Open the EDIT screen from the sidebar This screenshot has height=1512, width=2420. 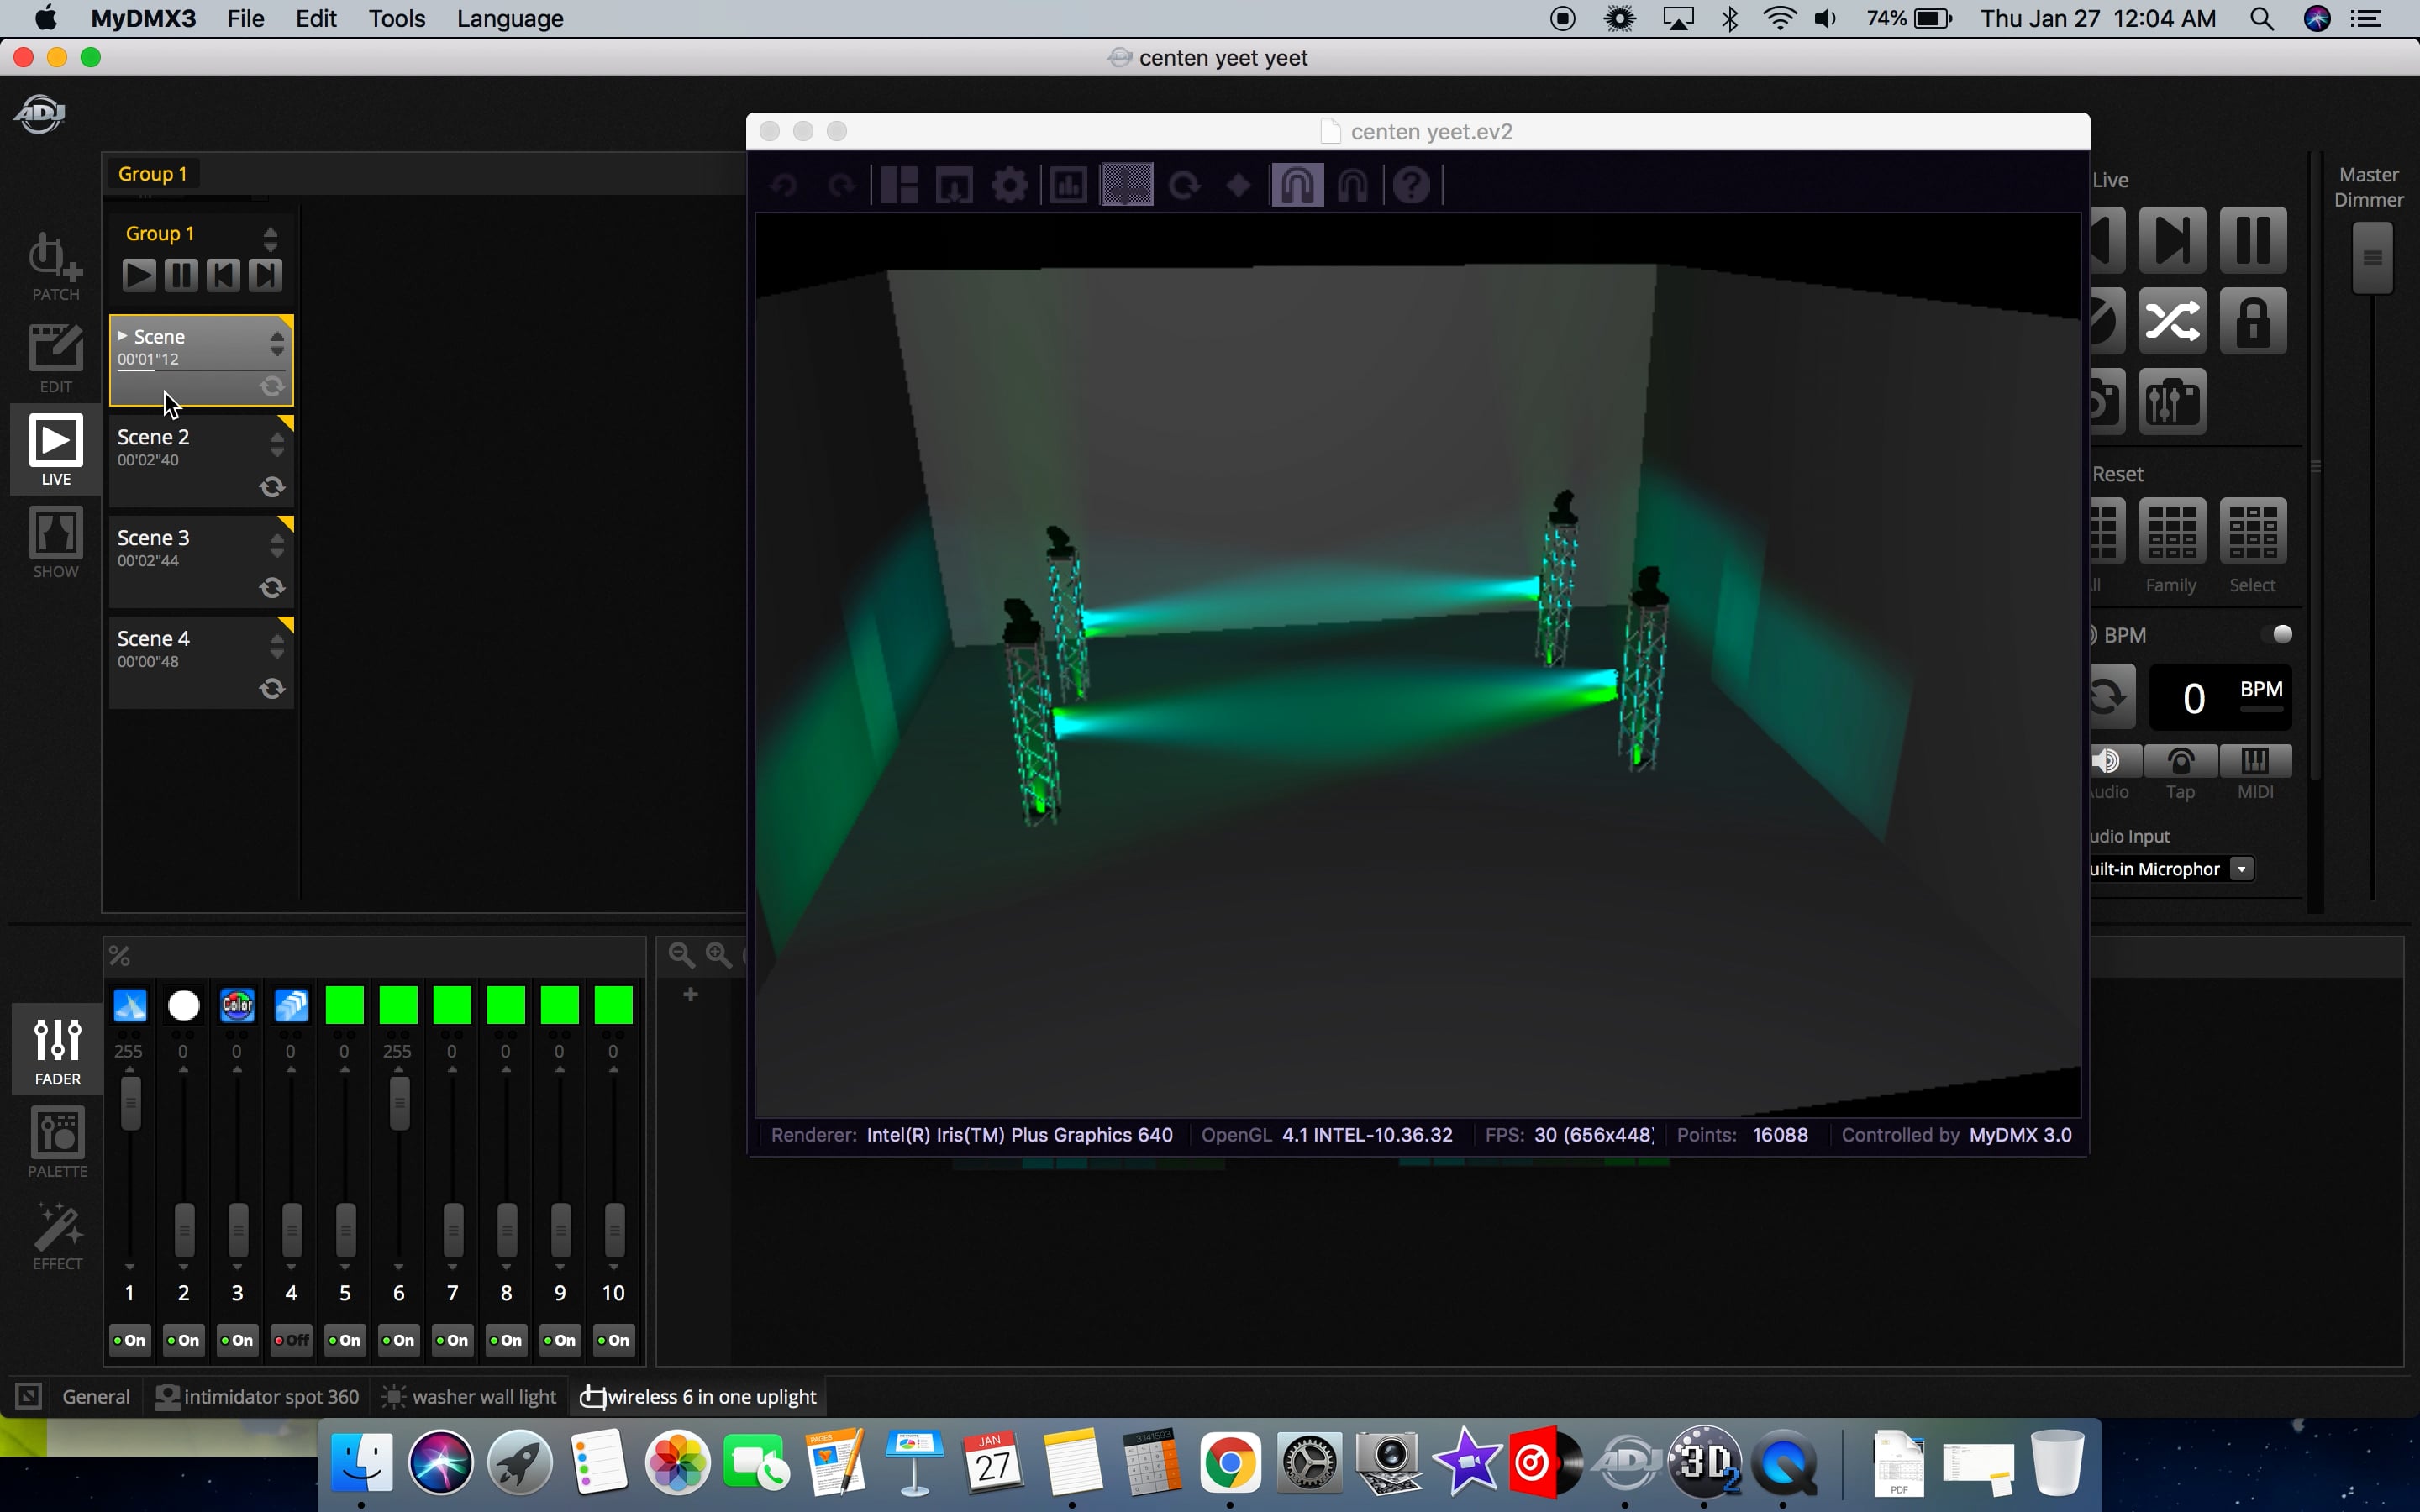tap(55, 358)
